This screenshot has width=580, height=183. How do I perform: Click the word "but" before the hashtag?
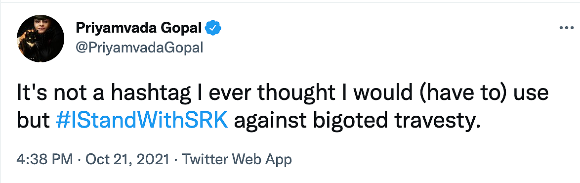click(33, 121)
